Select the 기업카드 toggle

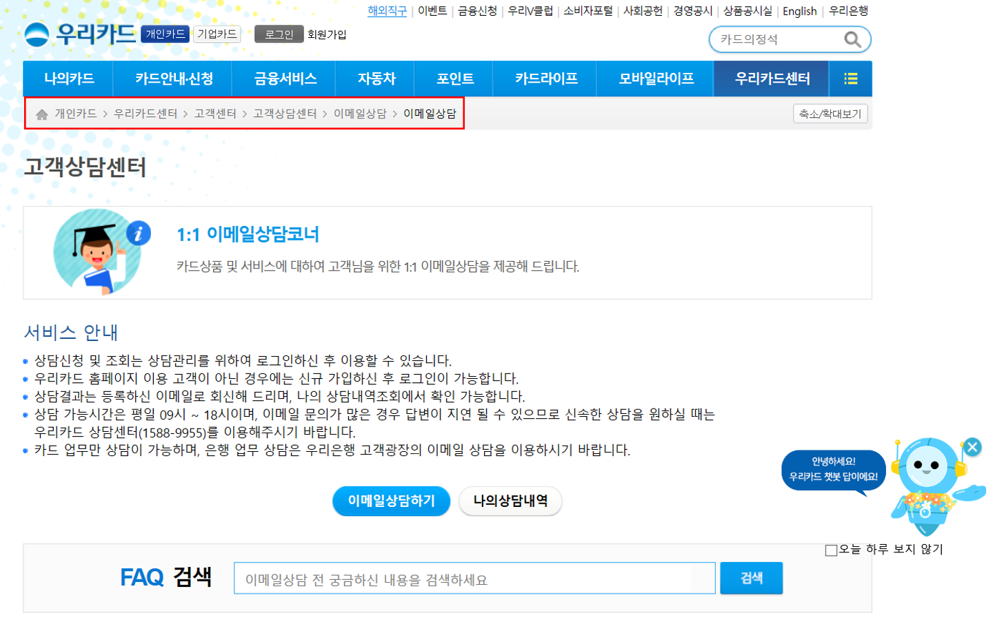[x=217, y=34]
